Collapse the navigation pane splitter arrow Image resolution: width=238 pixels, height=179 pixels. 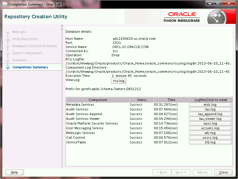tap(62, 26)
